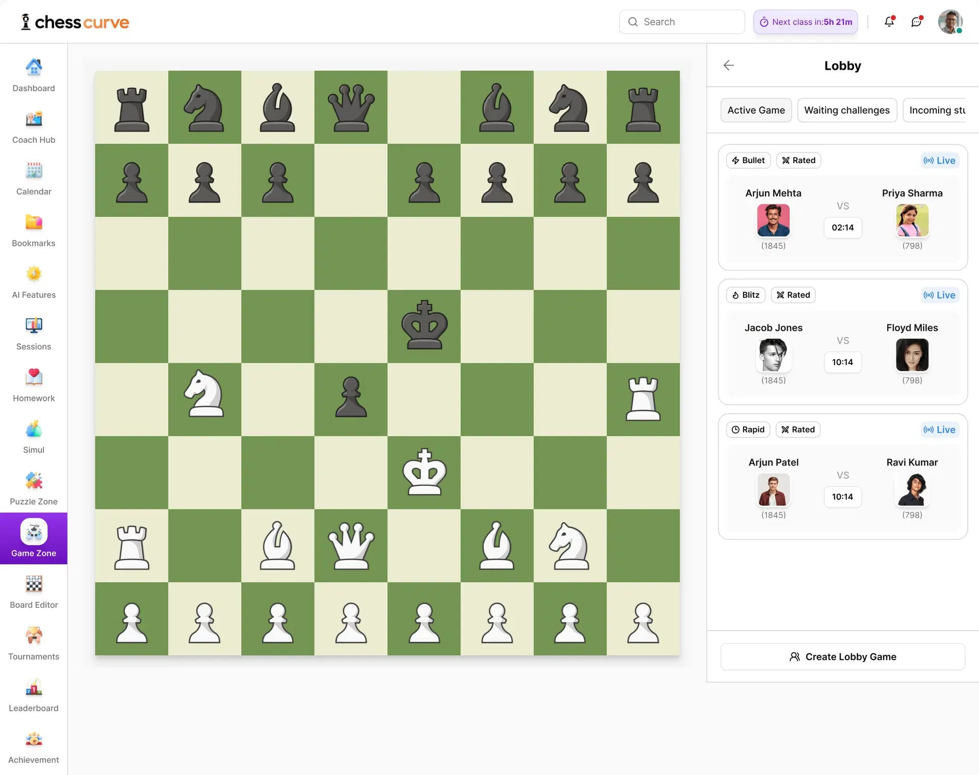Image resolution: width=979 pixels, height=775 pixels.
Task: Click the chess curve logo
Action: coord(75,22)
